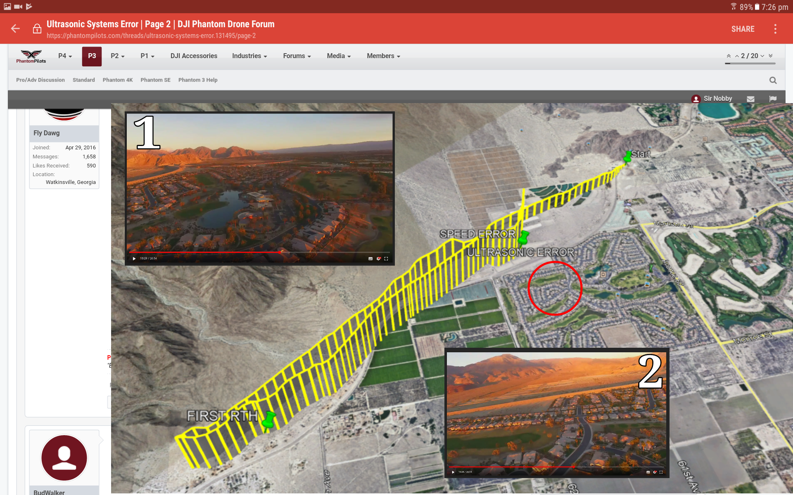Toggle fullscreen on video 1
Image resolution: width=793 pixels, height=495 pixels.
386,259
